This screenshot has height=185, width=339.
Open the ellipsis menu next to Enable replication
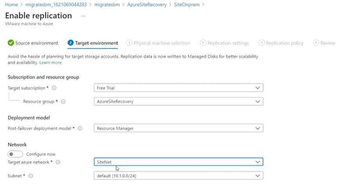[x=83, y=16]
